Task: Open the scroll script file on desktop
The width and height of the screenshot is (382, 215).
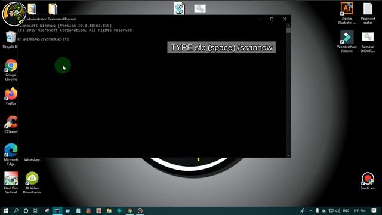Action: 179,8
